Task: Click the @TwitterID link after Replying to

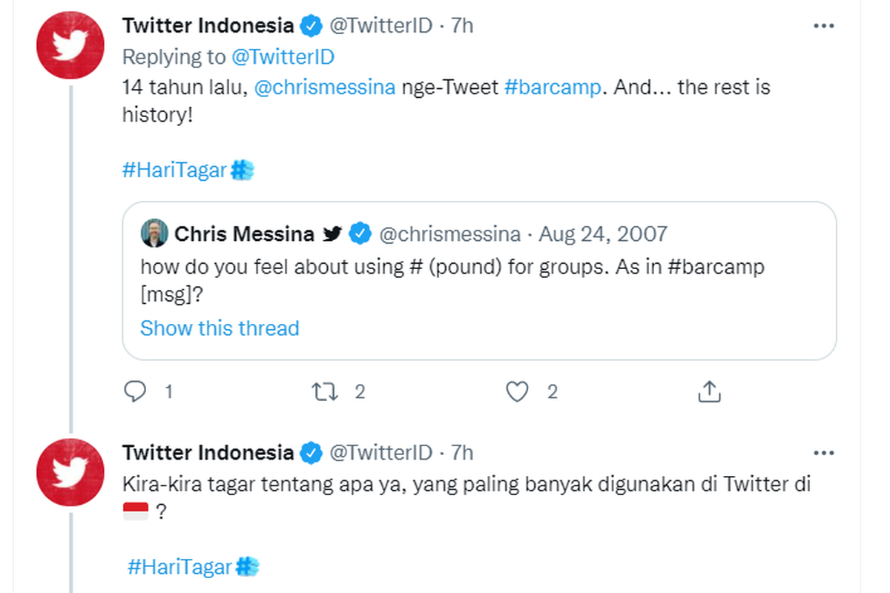Action: [283, 57]
